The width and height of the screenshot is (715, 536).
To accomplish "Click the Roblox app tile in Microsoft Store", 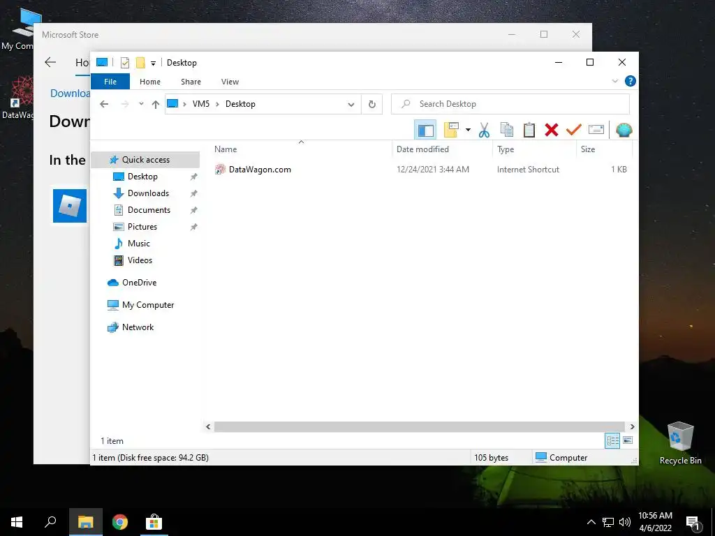I will pos(70,206).
